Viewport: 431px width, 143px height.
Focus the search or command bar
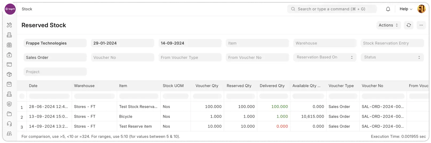[x=332, y=9]
